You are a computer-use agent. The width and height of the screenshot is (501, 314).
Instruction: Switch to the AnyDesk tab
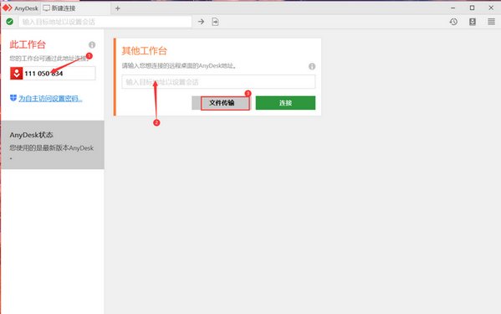pos(20,8)
